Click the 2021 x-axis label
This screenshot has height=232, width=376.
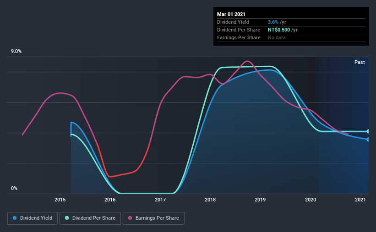pos(360,200)
